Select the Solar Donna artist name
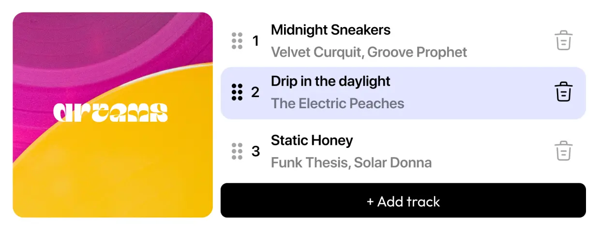 click(x=392, y=162)
